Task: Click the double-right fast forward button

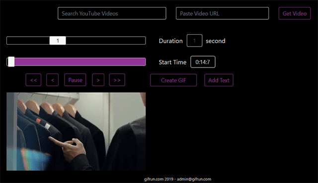Action: [117, 80]
